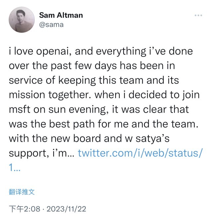
Task: Open the three-dot more options menu
Action: click(x=198, y=16)
